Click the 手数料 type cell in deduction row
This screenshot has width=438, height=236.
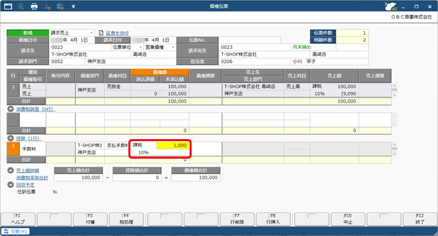click(33, 149)
